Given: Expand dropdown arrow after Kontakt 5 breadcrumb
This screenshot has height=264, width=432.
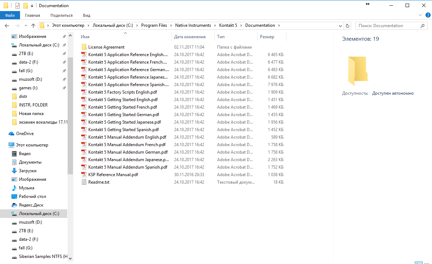Looking at the screenshot, I should click(241, 26).
